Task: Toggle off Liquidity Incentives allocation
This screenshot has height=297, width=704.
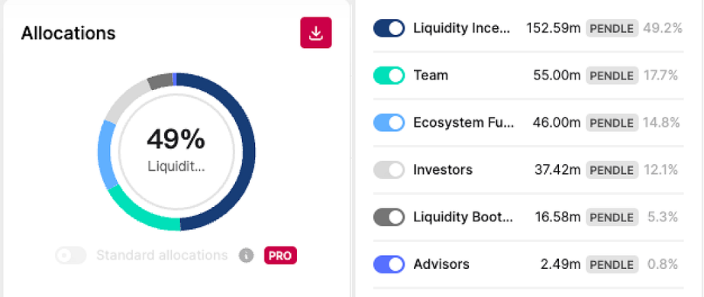Action: [x=389, y=29]
